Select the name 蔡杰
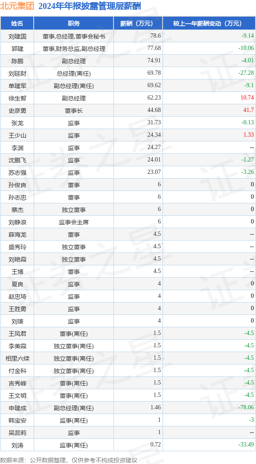The image size is (256, 464). [x=17, y=210]
